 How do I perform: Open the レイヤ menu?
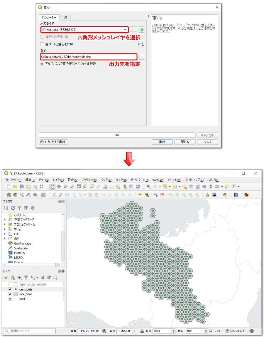(x=58, y=180)
